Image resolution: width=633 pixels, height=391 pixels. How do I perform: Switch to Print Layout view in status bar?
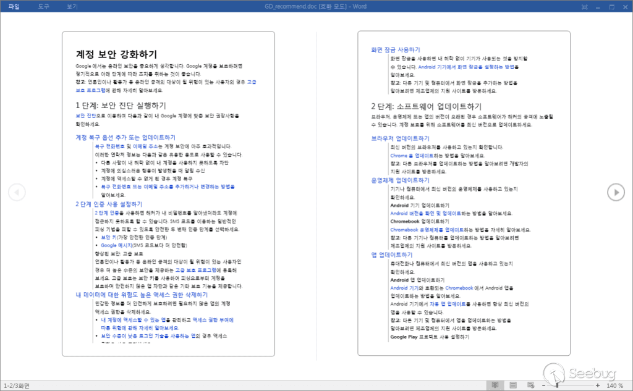(x=512, y=385)
